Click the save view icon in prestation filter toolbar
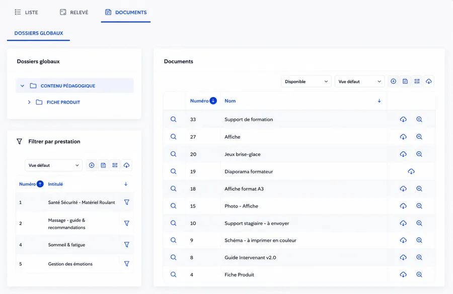Screen dimensions: 453x294 point(103,165)
